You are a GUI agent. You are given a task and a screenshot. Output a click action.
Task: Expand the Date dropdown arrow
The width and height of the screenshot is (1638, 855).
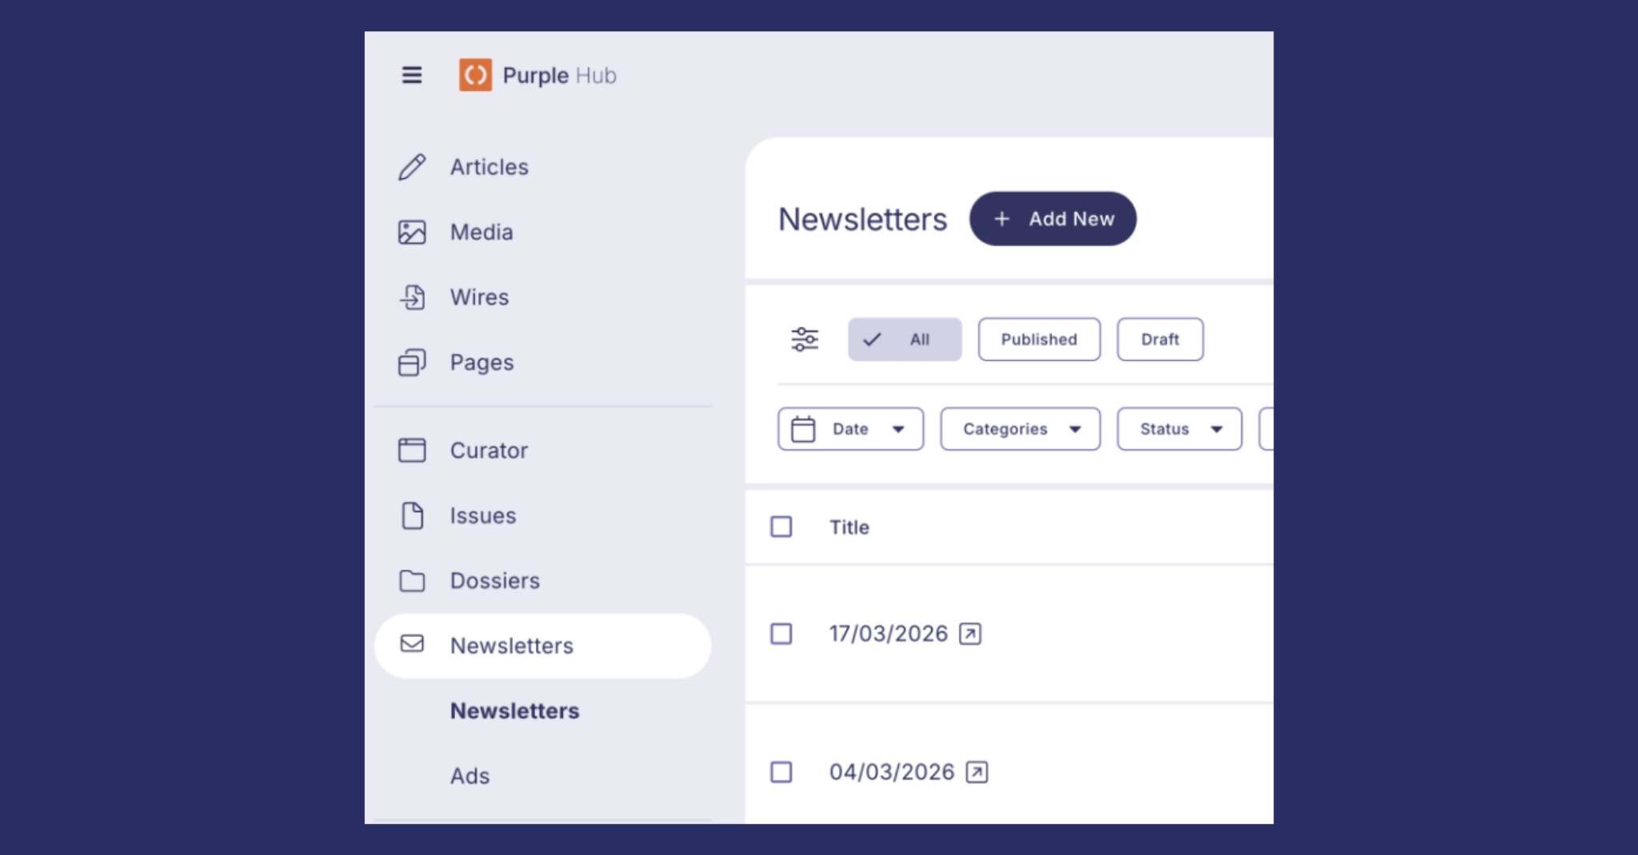point(898,430)
